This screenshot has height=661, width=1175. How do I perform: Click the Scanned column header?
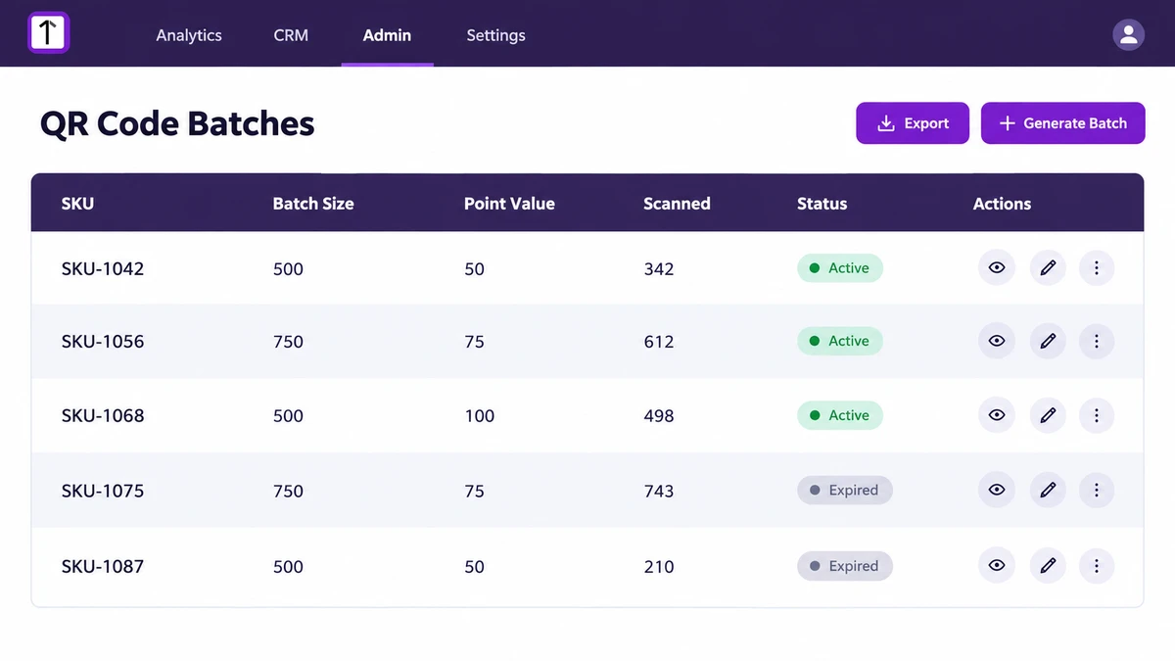tap(677, 204)
